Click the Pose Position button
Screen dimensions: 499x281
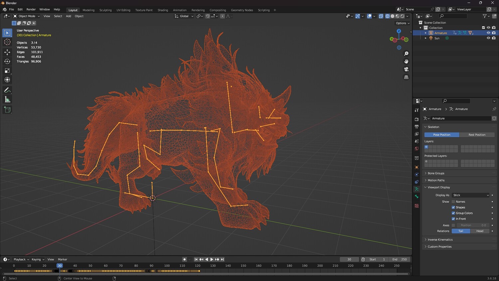point(442,135)
